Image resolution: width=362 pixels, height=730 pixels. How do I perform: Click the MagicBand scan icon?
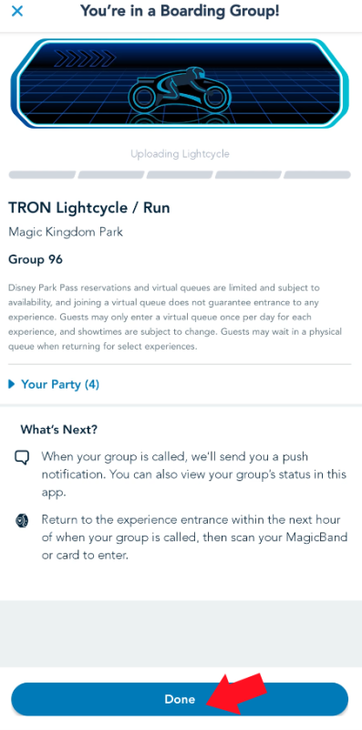pos(22,520)
